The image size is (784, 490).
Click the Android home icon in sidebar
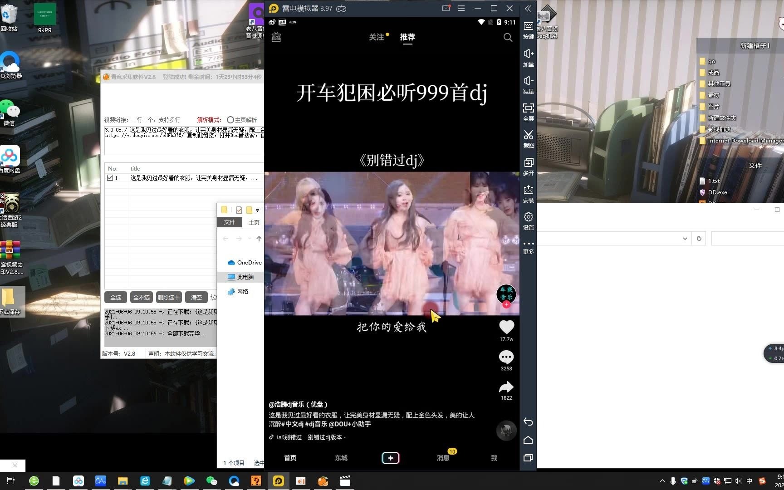[x=528, y=440]
